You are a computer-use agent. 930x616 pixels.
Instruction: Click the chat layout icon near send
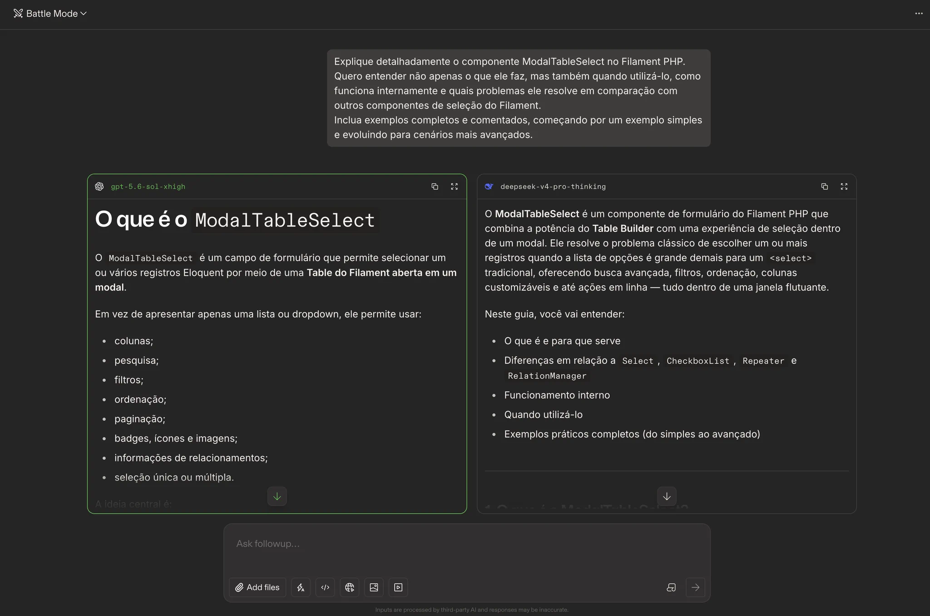click(671, 587)
